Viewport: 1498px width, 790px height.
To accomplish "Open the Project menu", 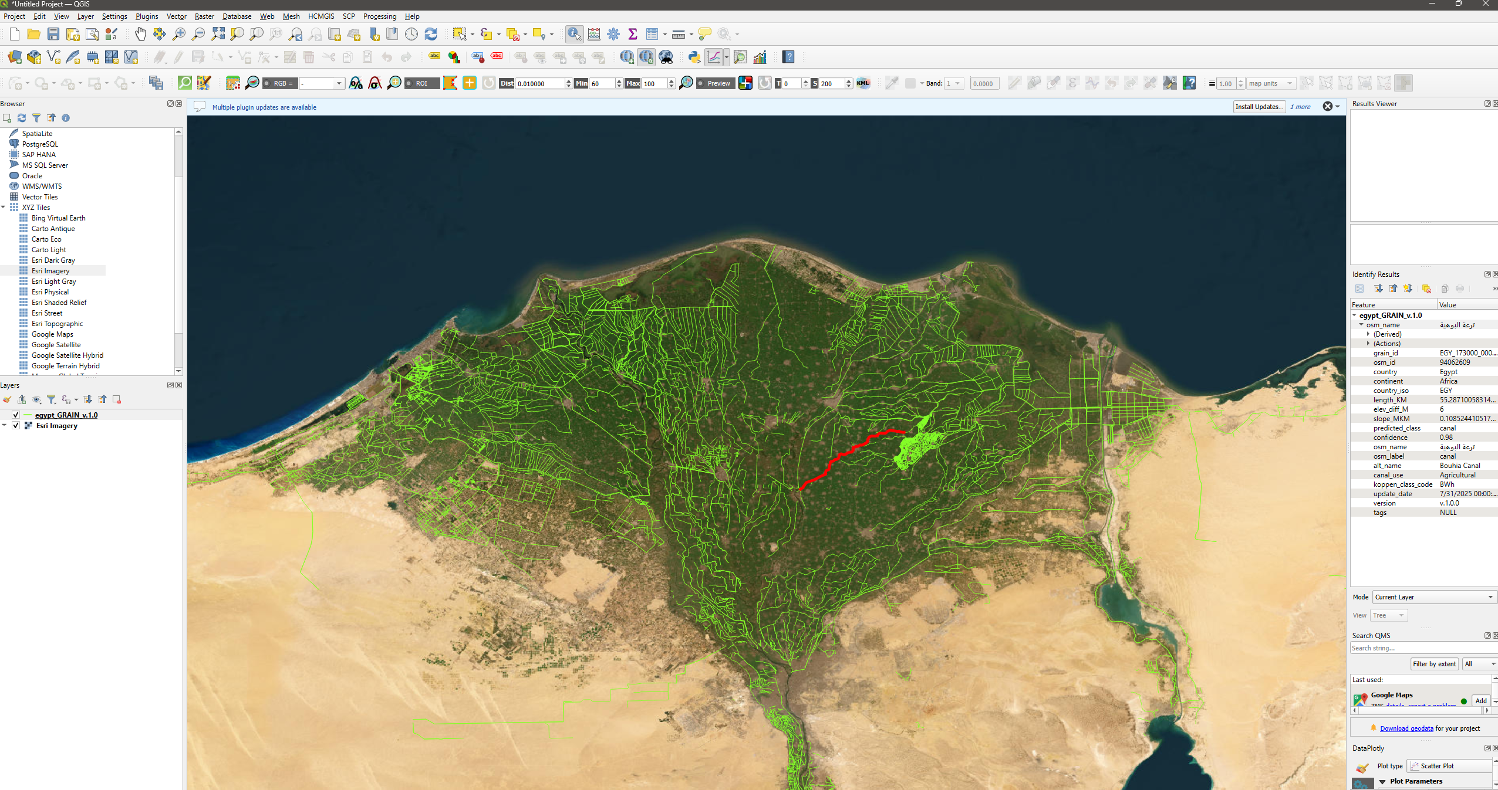I will (x=14, y=16).
